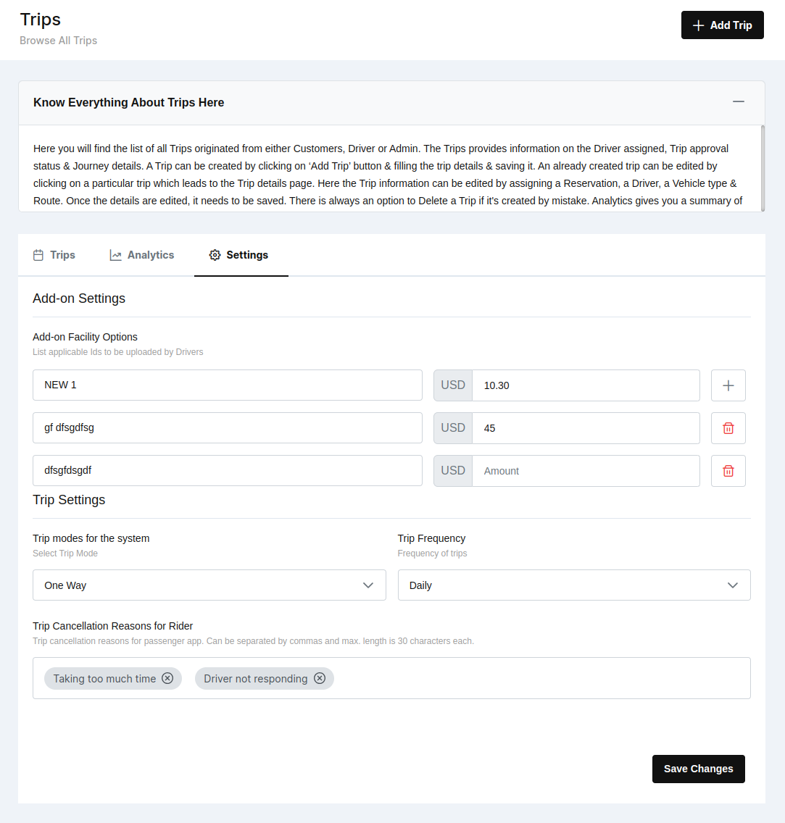Delete the 'gf dfsgdfsg' add-on row
Viewport: 785px width, 823px height.
coord(728,428)
